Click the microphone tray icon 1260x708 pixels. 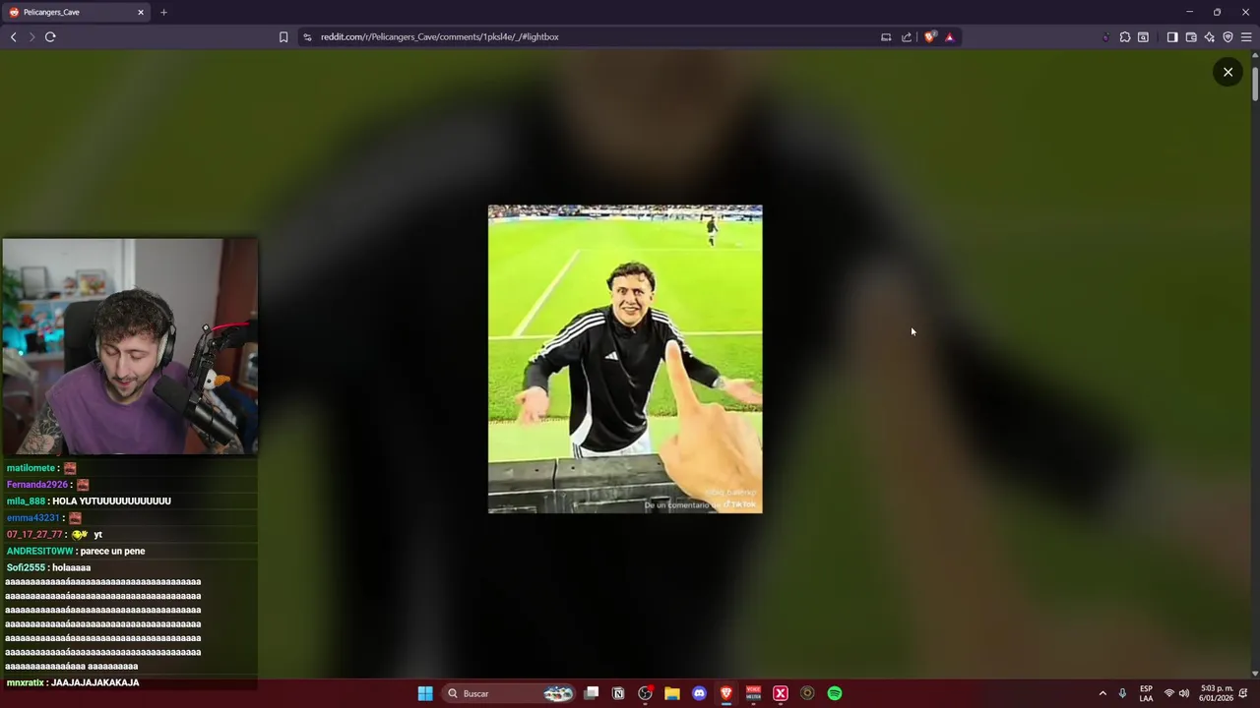pos(1122,693)
